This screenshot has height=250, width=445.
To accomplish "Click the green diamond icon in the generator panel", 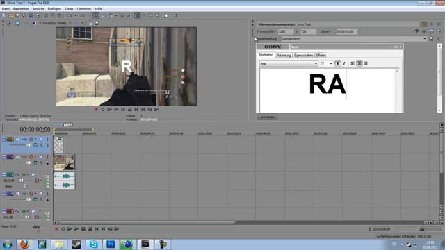I will pos(424,31).
